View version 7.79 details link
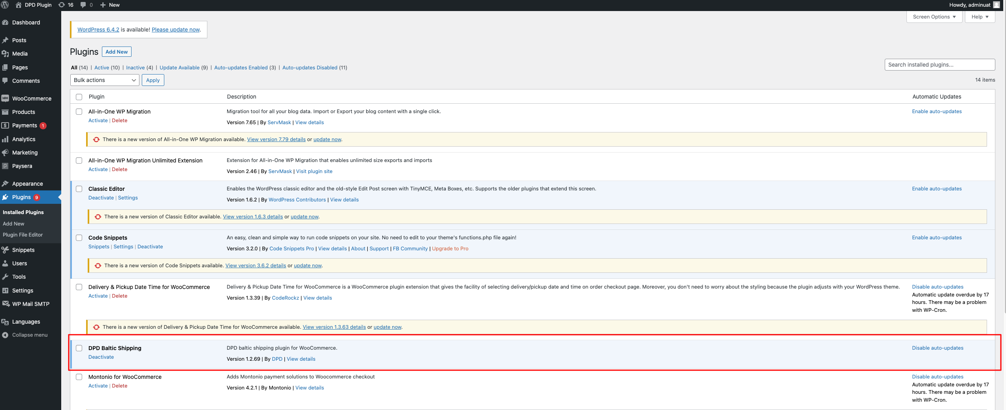 point(276,140)
